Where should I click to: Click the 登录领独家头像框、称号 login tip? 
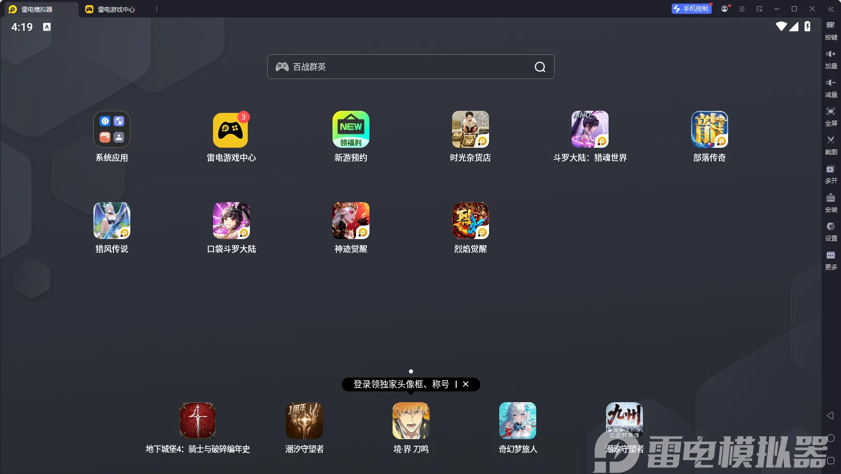pyautogui.click(x=401, y=384)
